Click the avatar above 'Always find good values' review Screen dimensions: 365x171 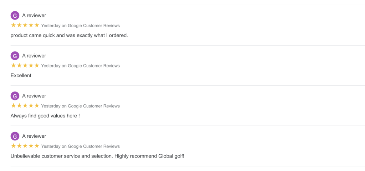pyautogui.click(x=15, y=96)
